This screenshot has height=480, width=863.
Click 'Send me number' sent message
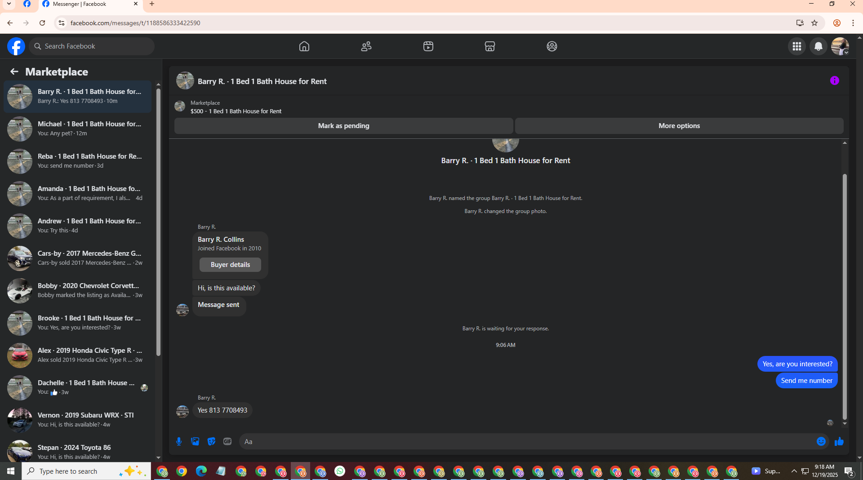click(x=806, y=381)
